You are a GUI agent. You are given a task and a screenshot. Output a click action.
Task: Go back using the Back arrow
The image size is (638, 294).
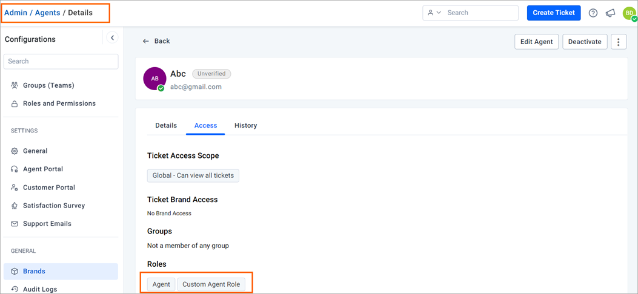pyautogui.click(x=156, y=41)
